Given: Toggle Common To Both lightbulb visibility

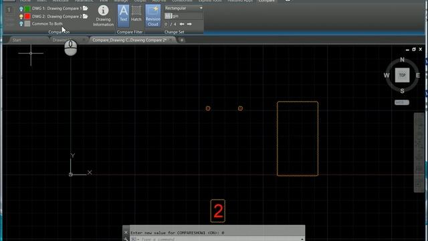Looking at the screenshot, I should tap(21, 24).
